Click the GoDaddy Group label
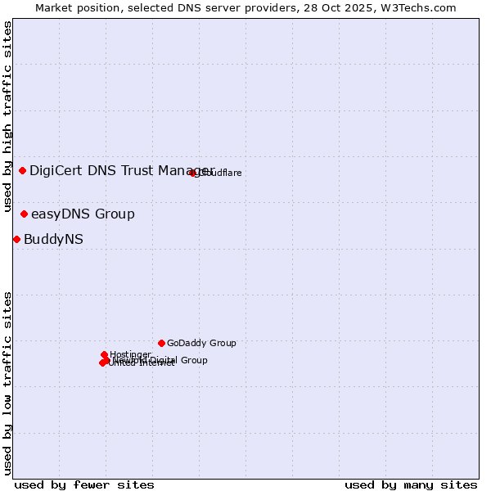Viewport: 491px width, 491px height. click(201, 344)
